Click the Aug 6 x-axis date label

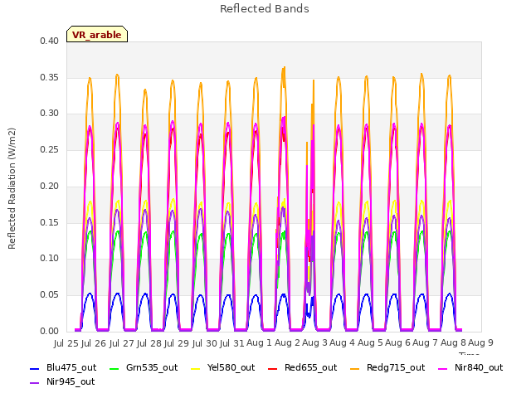pos(397,343)
